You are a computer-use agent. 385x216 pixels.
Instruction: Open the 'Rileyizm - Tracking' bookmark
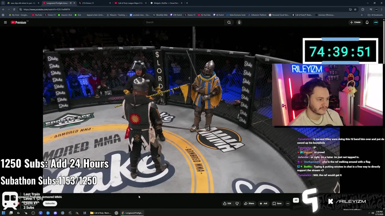click(117, 15)
